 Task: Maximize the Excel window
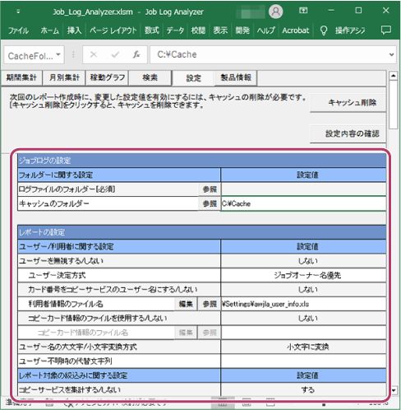coord(358,11)
